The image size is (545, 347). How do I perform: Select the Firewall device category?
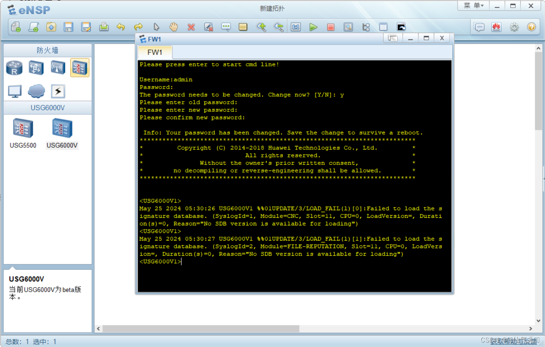(80, 68)
